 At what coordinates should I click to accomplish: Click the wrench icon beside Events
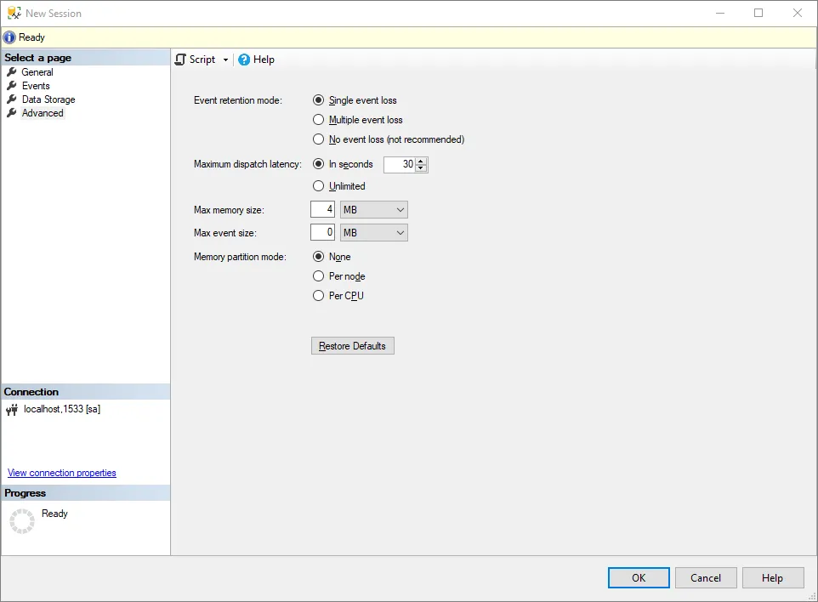tap(11, 85)
